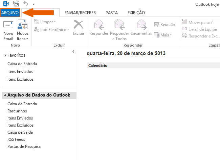Open Itens Enviados under Favoritos
The image size is (220, 160).
tap(20, 72)
